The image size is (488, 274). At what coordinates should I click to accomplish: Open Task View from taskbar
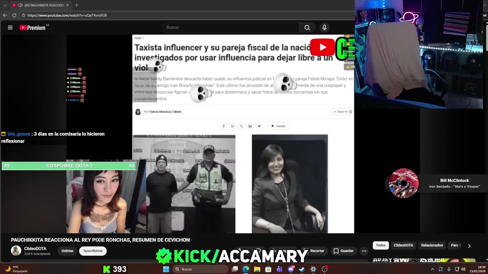(x=235, y=269)
